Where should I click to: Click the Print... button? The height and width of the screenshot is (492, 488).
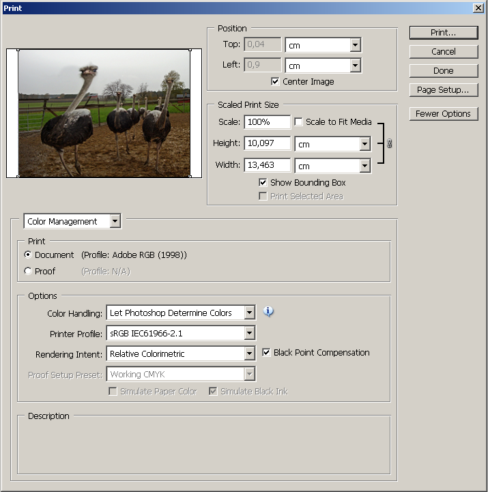(x=444, y=33)
